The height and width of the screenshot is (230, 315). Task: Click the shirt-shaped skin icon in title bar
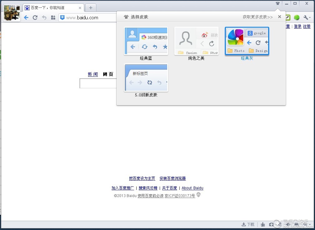coord(278,3)
